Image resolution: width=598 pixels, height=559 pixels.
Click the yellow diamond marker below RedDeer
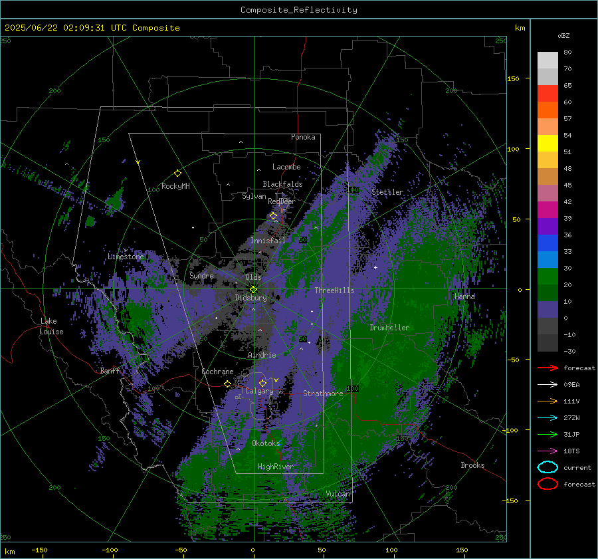coord(273,216)
